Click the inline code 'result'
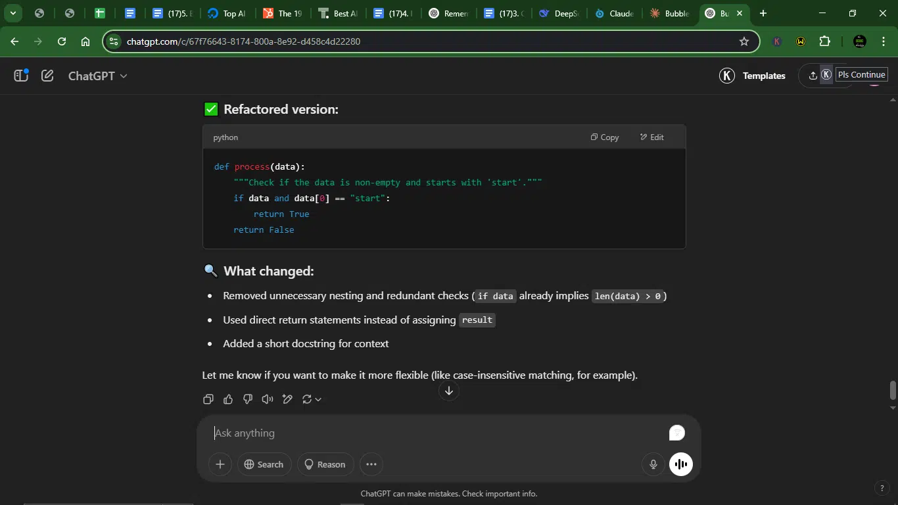 pos(477,320)
